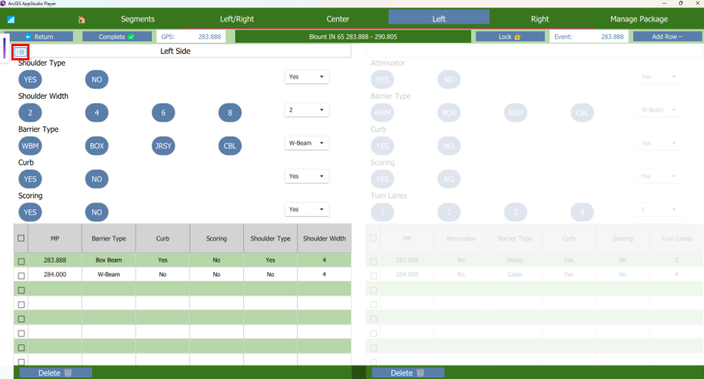Click the Lock button
704x379 pixels.
point(510,37)
